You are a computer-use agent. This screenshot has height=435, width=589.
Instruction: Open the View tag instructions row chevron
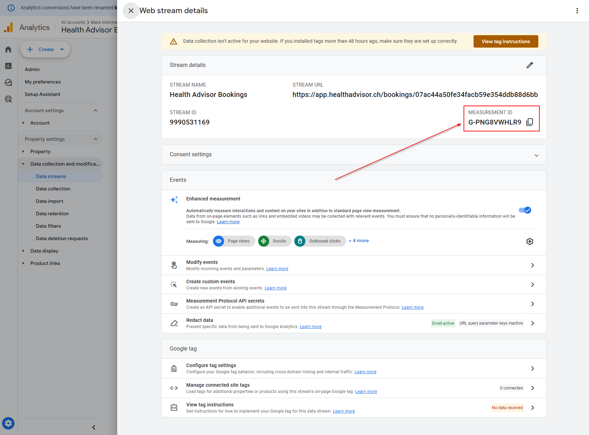[x=532, y=408]
